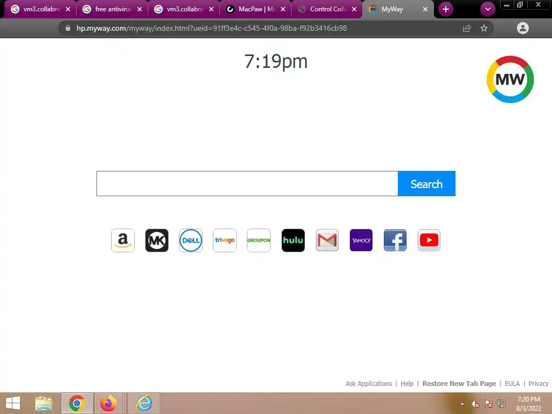Click the MyWay MW logo
Screen dimensions: 552x414
(x=510, y=79)
